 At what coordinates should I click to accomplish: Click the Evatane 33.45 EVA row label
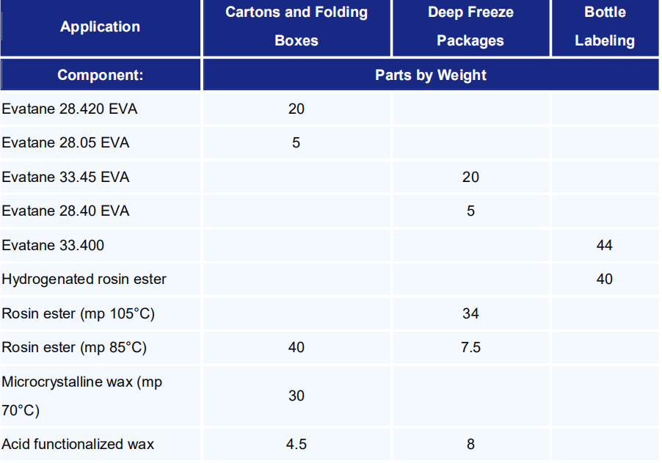click(x=65, y=177)
